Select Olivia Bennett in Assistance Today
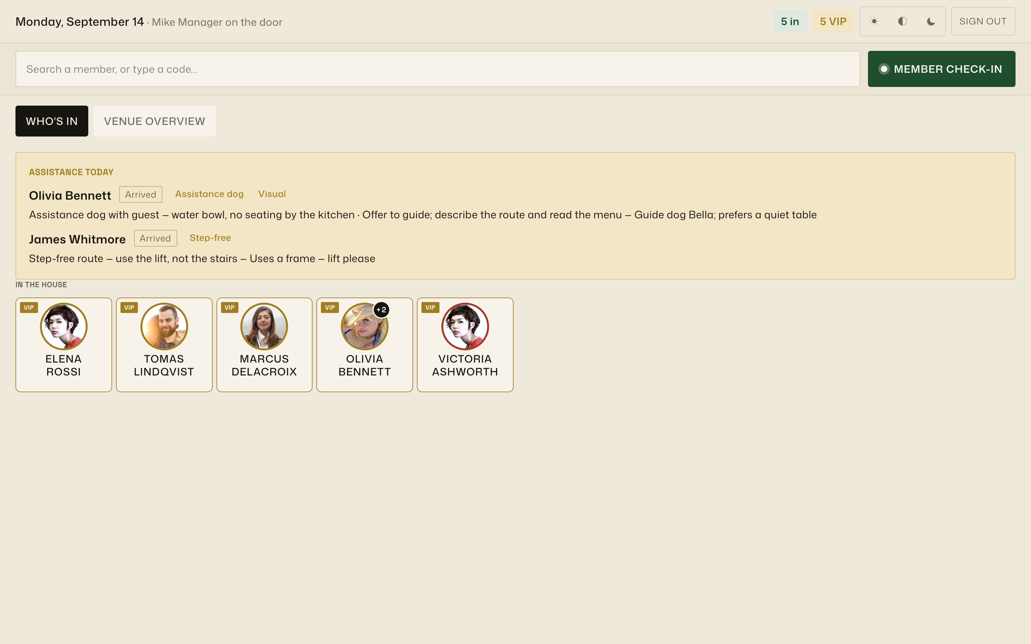The width and height of the screenshot is (1031, 644). tap(70, 195)
